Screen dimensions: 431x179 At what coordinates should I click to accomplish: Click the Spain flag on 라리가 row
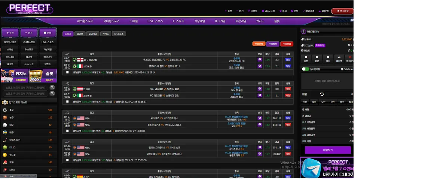[80, 176]
